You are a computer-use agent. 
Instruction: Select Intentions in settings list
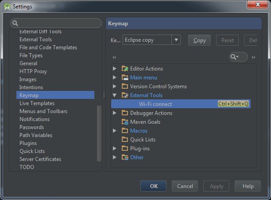point(31,87)
